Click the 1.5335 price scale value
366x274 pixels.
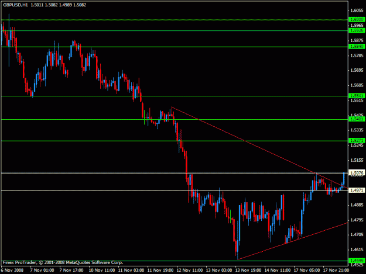coord(357,130)
